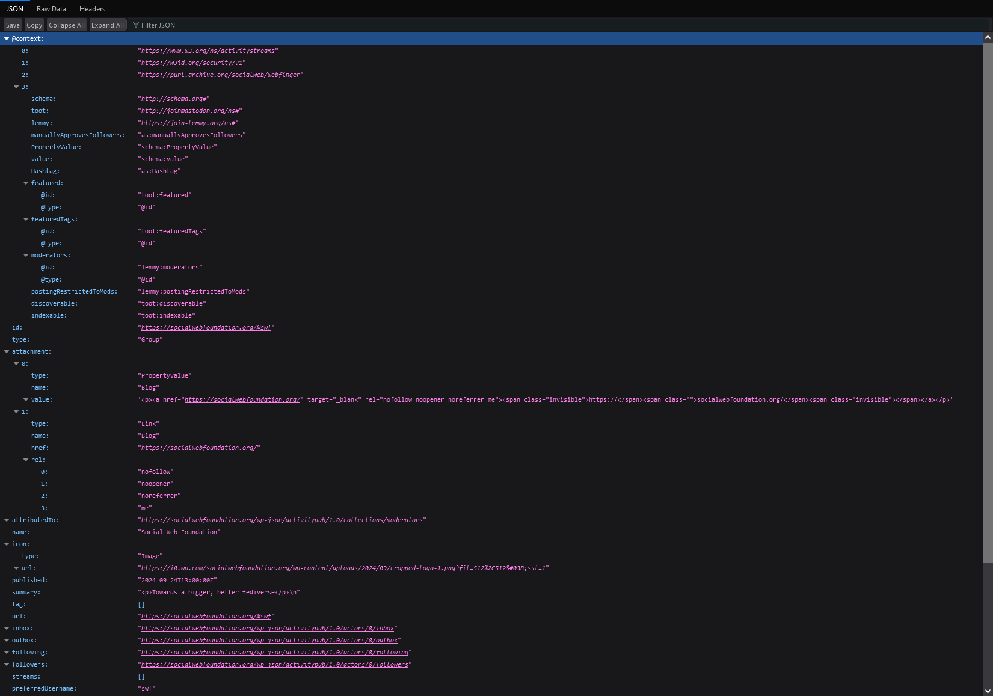
Task: Switch to the Raw Data tab
Action: (51, 9)
